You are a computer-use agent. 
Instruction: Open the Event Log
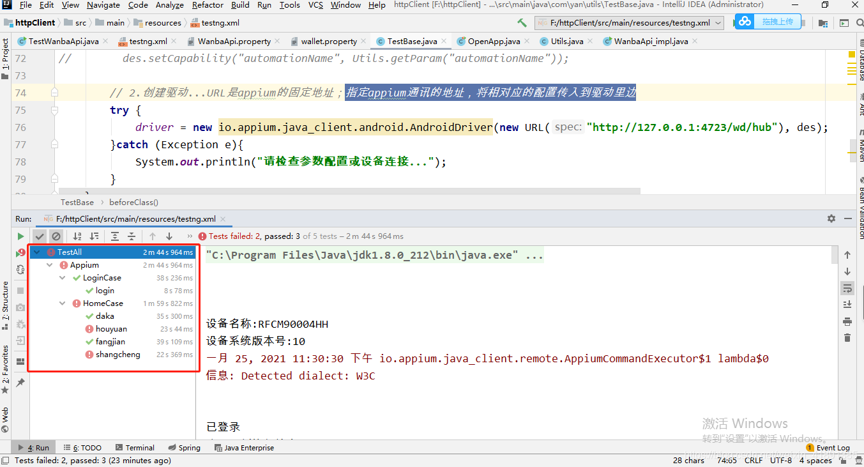coord(828,448)
